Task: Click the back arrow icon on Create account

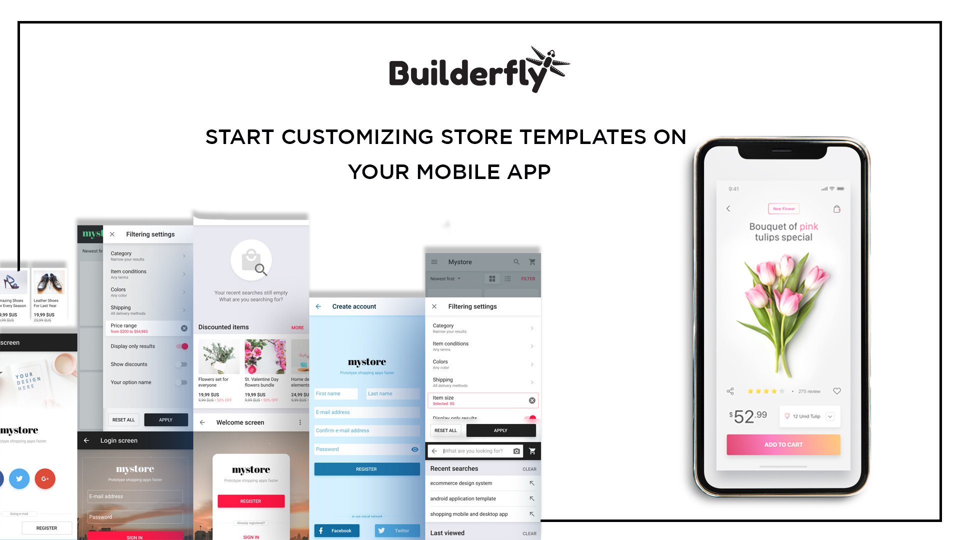Action: coord(318,305)
